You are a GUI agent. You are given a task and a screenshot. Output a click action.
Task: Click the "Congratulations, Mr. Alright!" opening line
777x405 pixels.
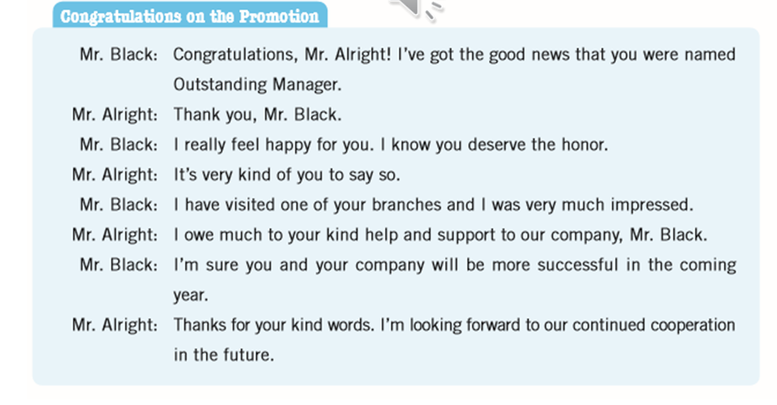[453, 55]
